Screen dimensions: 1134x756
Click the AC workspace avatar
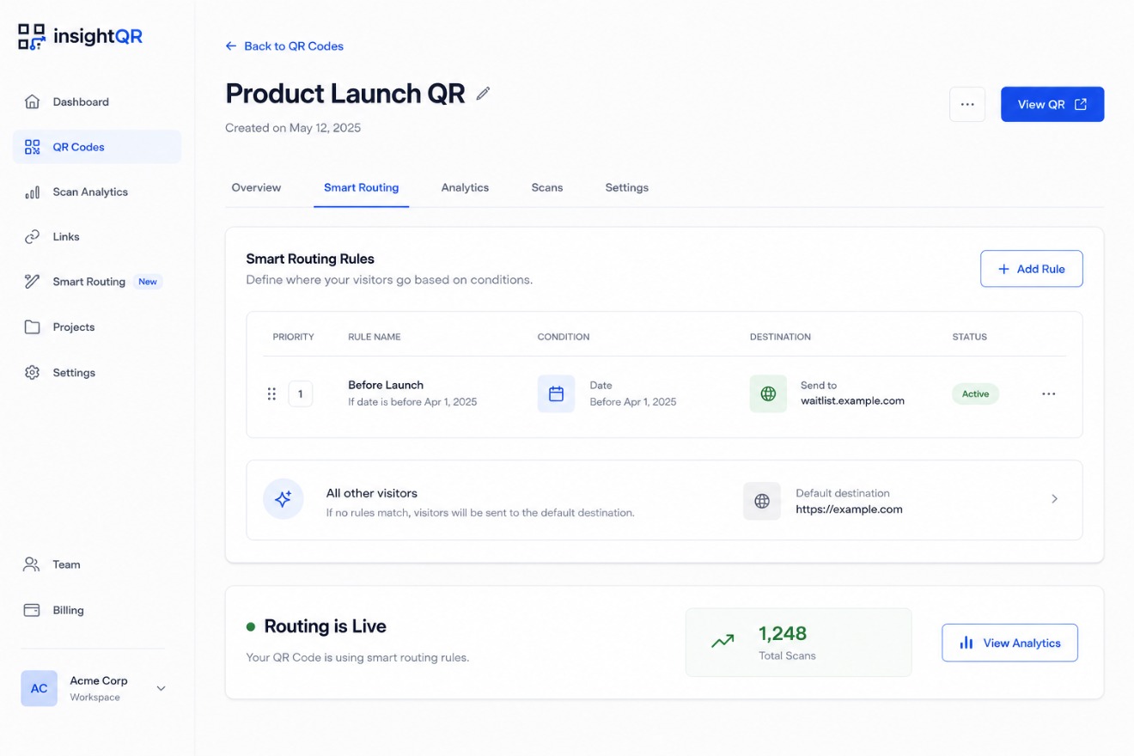40,688
